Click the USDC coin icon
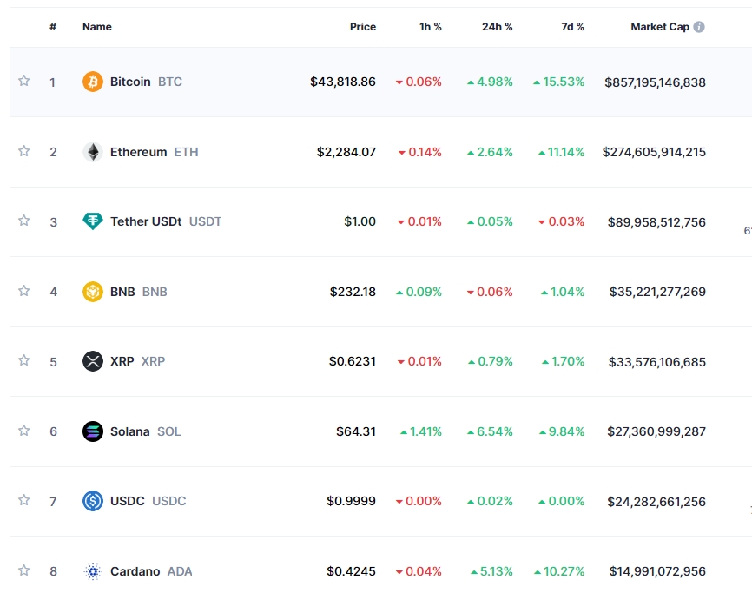 pos(92,501)
